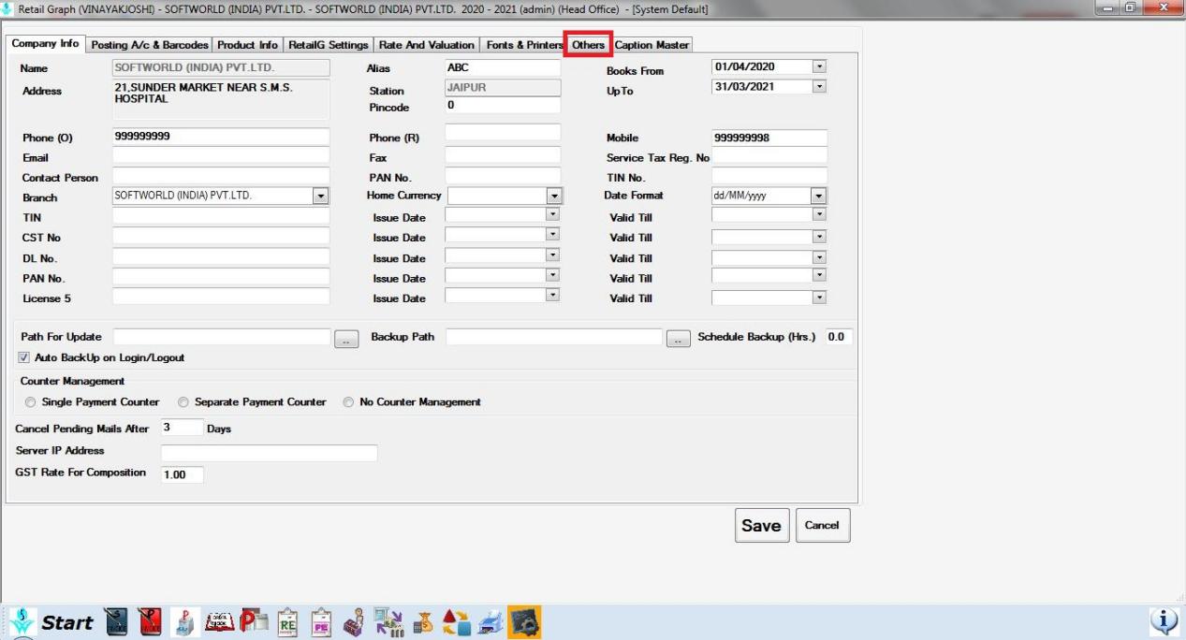Open the Posting A/c & Barcodes tab
The height and width of the screenshot is (640, 1186).
[150, 45]
